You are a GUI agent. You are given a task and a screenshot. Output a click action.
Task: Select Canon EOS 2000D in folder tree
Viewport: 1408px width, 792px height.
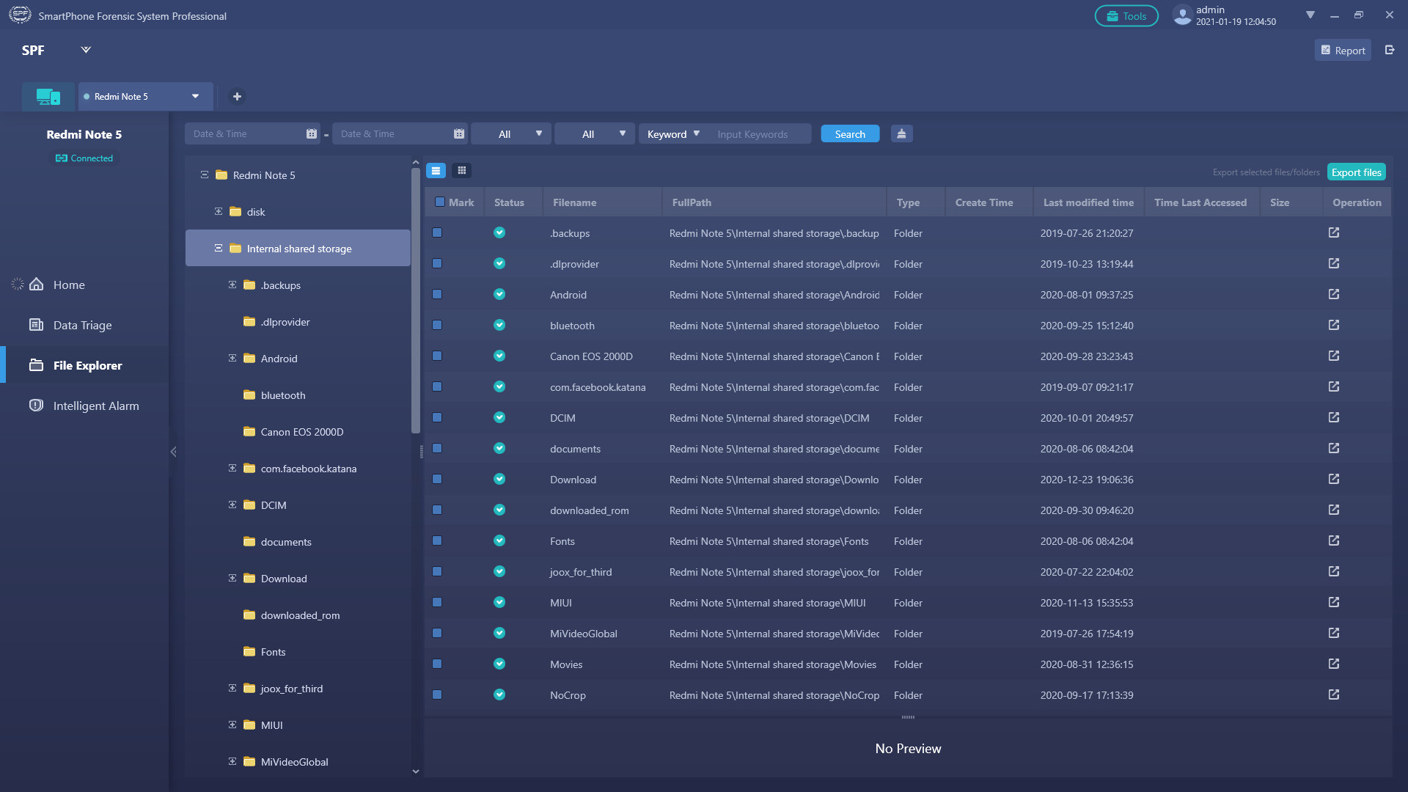point(301,431)
